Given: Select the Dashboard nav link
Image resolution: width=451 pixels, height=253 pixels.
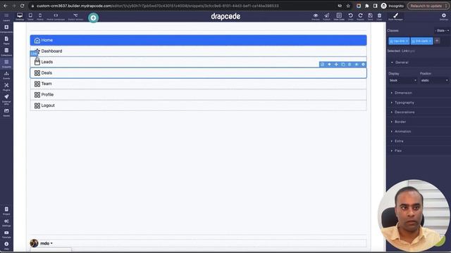Looking at the screenshot, I should point(198,51).
